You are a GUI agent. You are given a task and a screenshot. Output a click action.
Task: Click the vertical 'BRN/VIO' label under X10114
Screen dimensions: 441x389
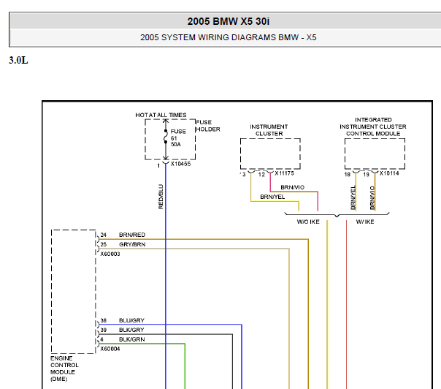(372, 197)
